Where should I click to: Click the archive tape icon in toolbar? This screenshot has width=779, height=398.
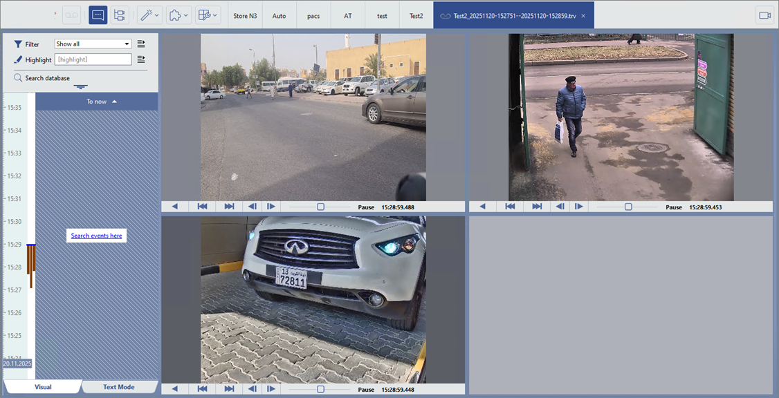71,15
